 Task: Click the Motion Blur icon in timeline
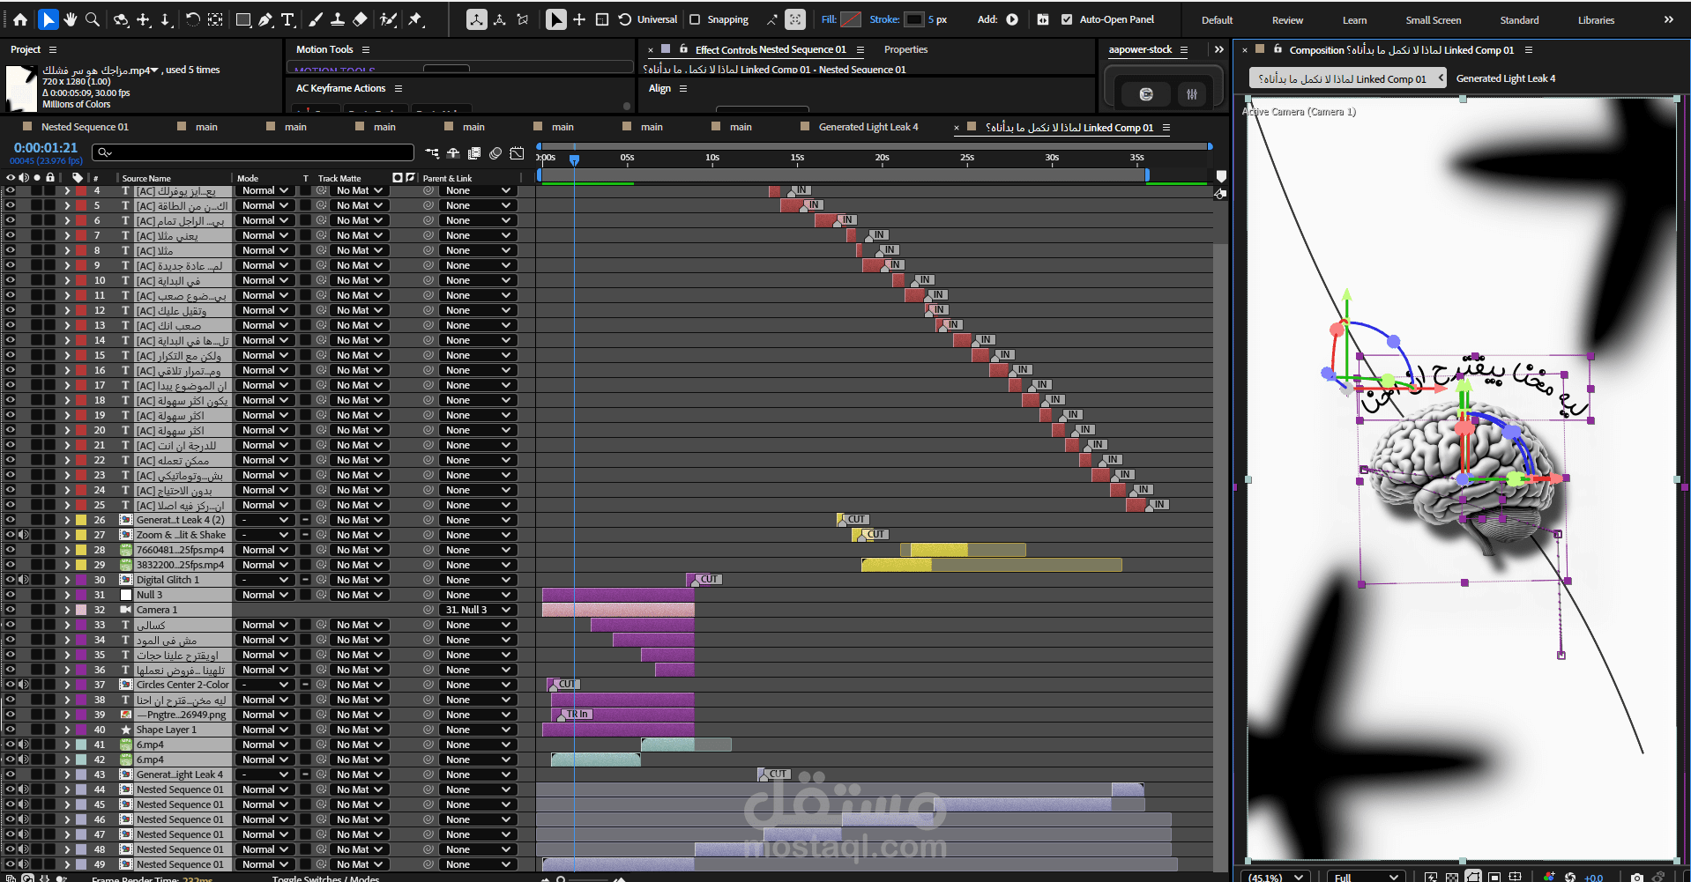pyautogui.click(x=495, y=153)
